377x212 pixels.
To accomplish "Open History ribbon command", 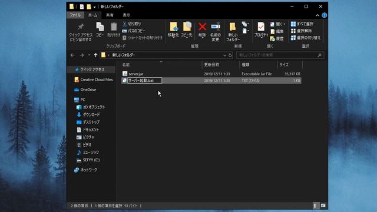I will (x=277, y=38).
